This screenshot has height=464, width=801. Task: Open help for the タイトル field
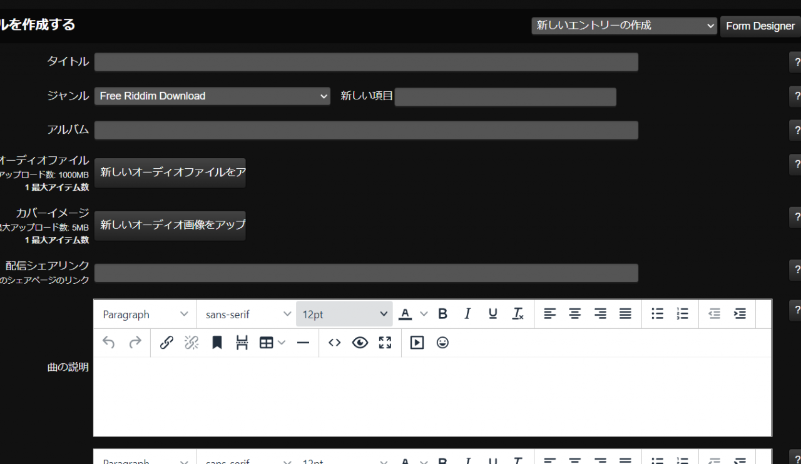(795, 63)
